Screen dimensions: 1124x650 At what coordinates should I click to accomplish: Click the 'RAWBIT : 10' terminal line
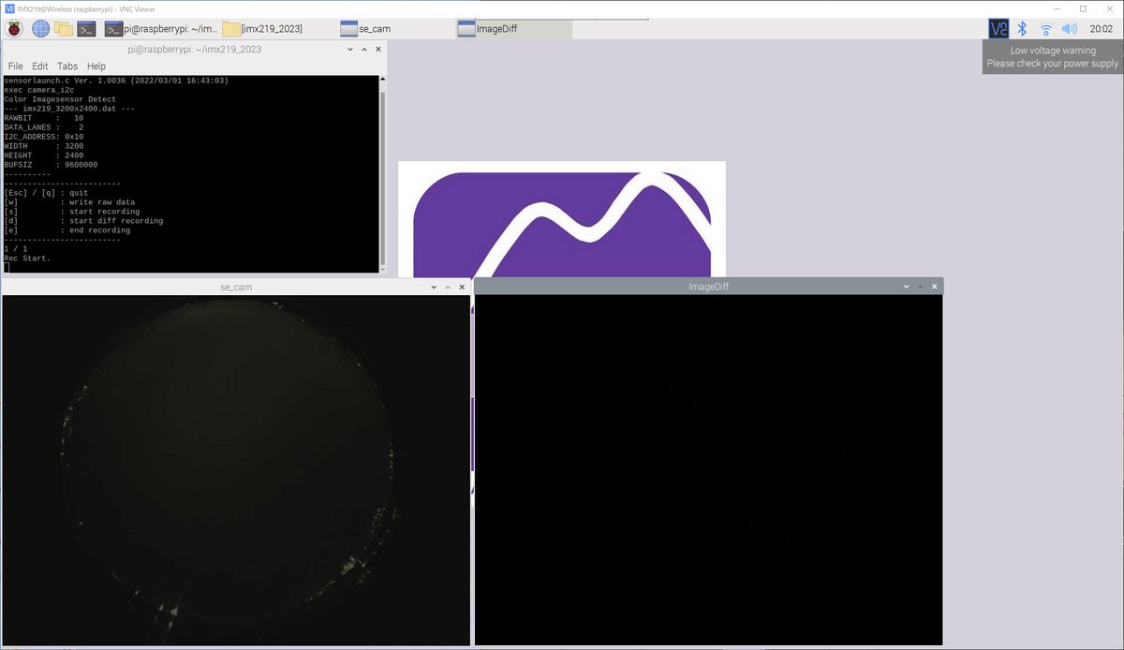point(44,118)
